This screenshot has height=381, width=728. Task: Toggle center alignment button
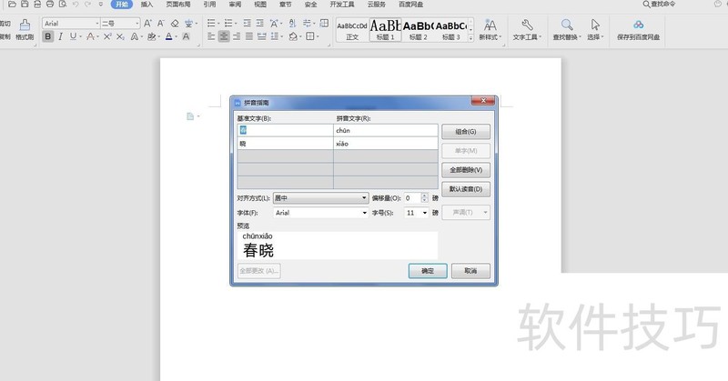[x=224, y=36]
